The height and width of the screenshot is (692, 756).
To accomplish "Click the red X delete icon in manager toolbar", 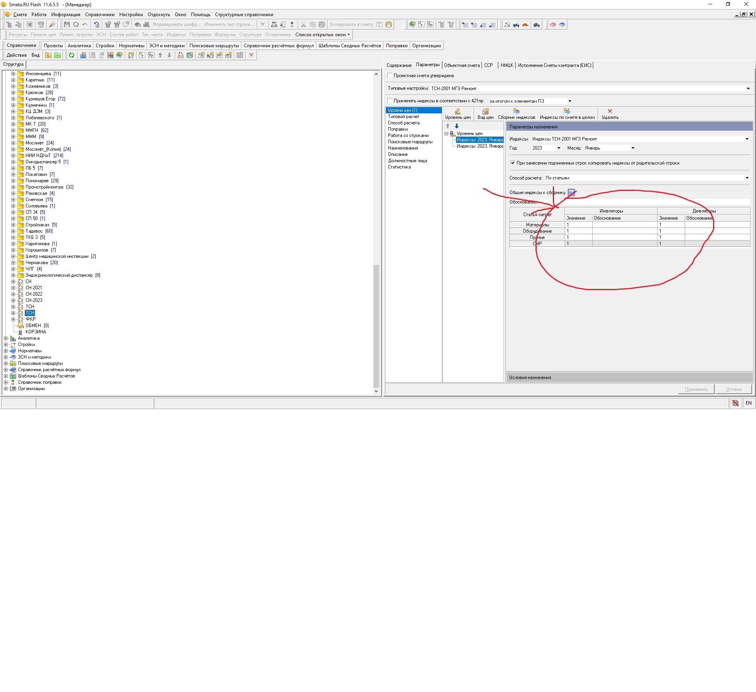I will click(x=251, y=55).
